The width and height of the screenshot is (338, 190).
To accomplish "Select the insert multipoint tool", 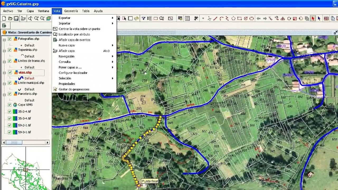I will pyautogui.click(x=209, y=18).
